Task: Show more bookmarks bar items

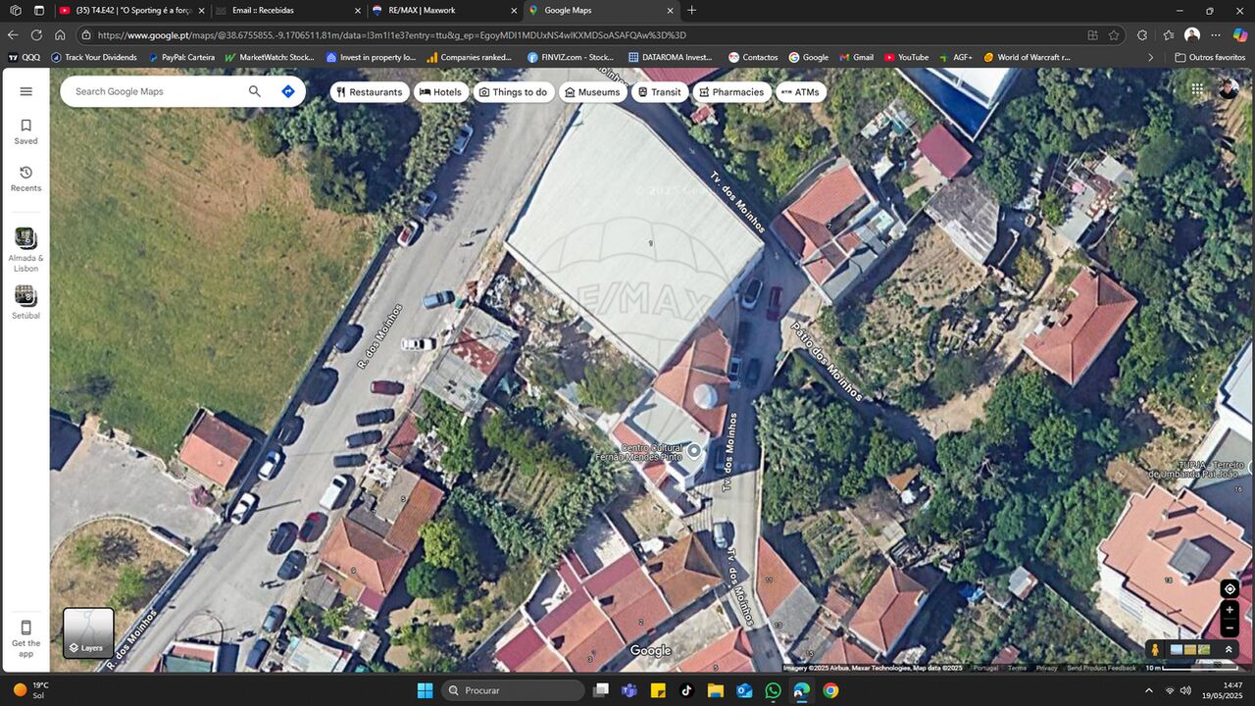Action: point(1150,57)
